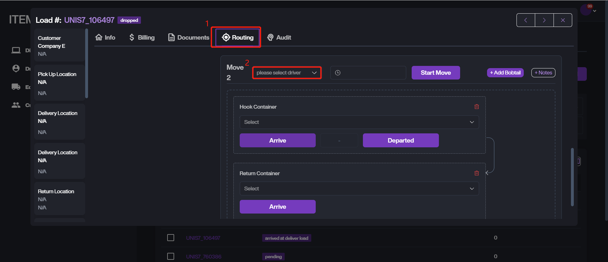Check the box for load UNIS7_760386
Image resolution: width=608 pixels, height=262 pixels.
point(171,256)
